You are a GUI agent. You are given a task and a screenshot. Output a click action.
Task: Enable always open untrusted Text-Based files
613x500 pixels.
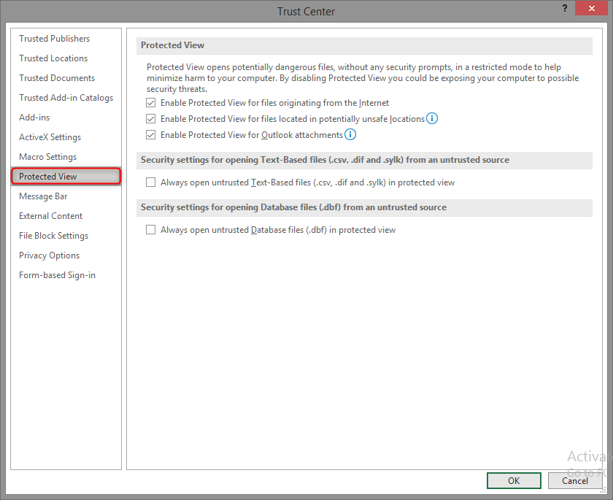click(150, 182)
